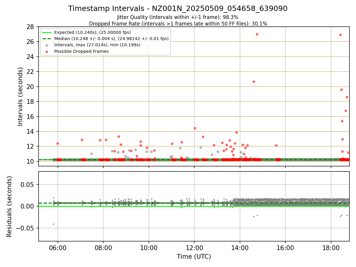Click the 'Residuals (seconds)' y-axis label

click(9, 206)
